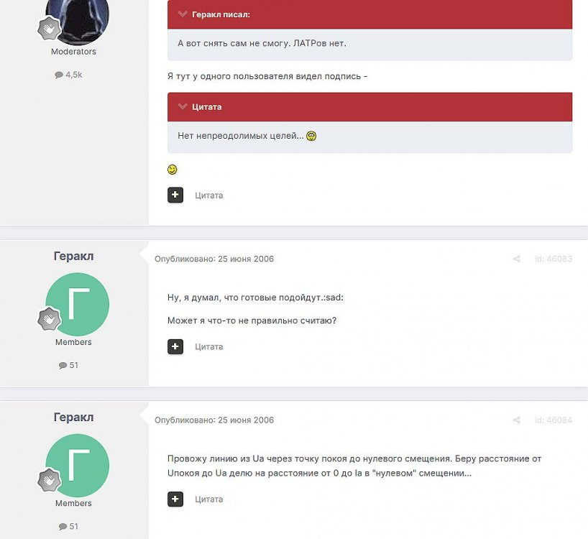Viewport: 588px width, 539px height.
Task: Collapse the 'Геракл писал:' quote block
Action: (x=183, y=14)
